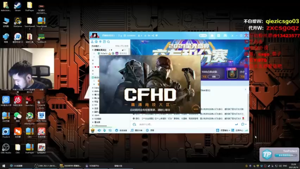Open the YY home icon in title bar
The height and width of the screenshot is (169, 300).
212,36
